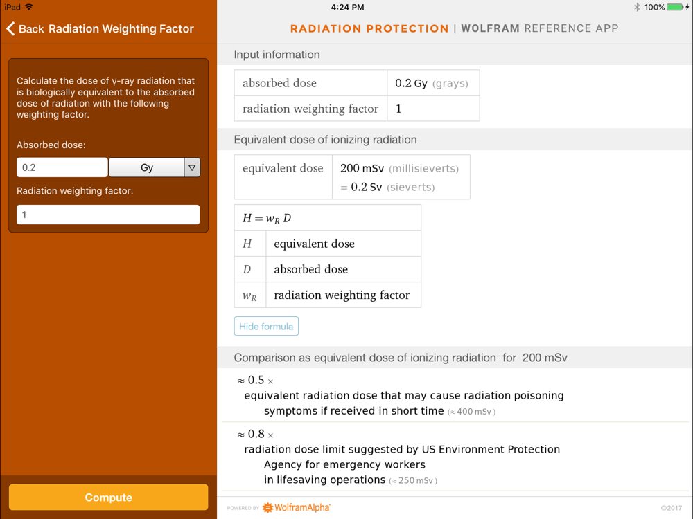Open the unit dropdown triangle arrow
This screenshot has height=519, width=693.
point(192,167)
